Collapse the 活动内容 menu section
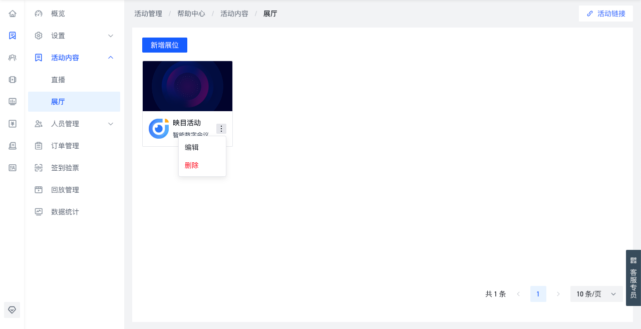This screenshot has height=329, width=641. click(74, 58)
